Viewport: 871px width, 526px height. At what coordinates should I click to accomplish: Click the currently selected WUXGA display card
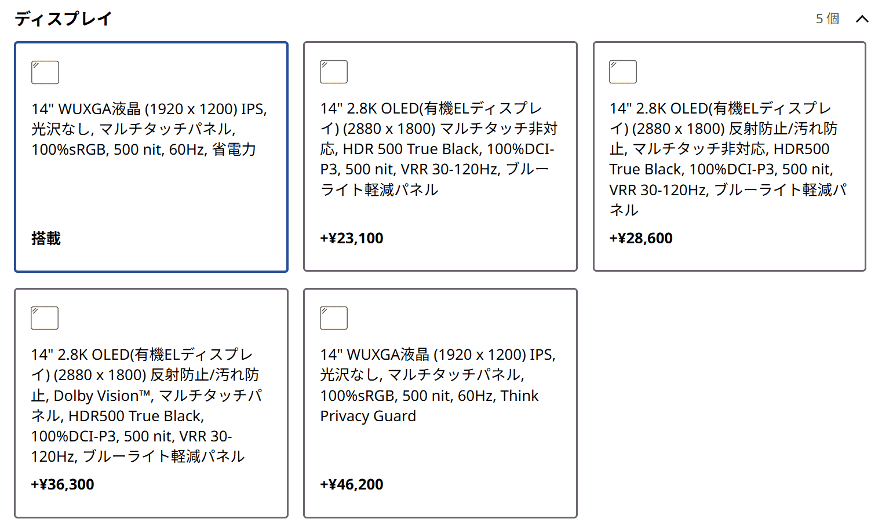(x=151, y=156)
